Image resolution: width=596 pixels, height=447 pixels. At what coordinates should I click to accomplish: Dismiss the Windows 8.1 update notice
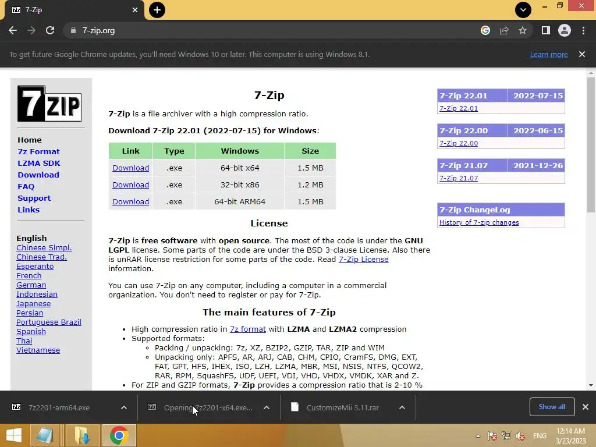pyautogui.click(x=582, y=54)
